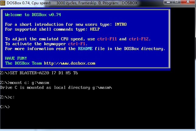The image size is (196, 131).
Task: Click the 'mount c: g:\masm' command line
Action: coord(25,82)
